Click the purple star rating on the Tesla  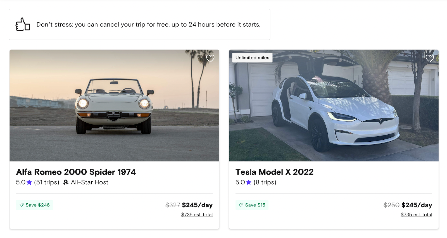pyautogui.click(x=248, y=182)
